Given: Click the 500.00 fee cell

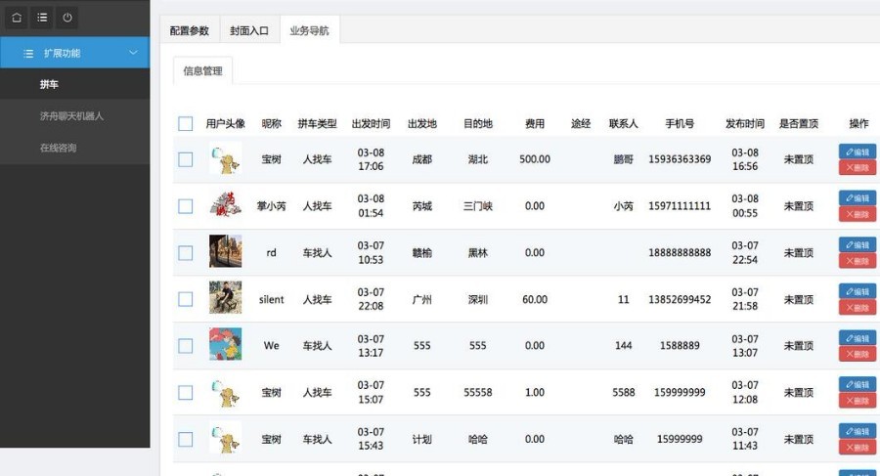Looking at the screenshot, I should 535,159.
